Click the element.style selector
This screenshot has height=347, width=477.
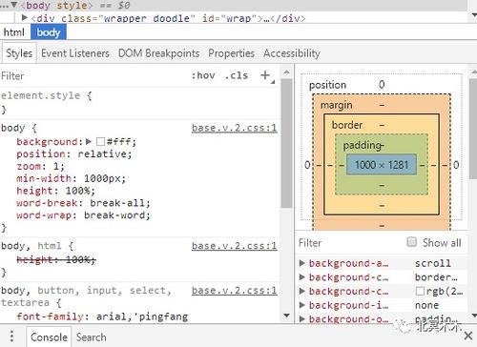[40, 95]
